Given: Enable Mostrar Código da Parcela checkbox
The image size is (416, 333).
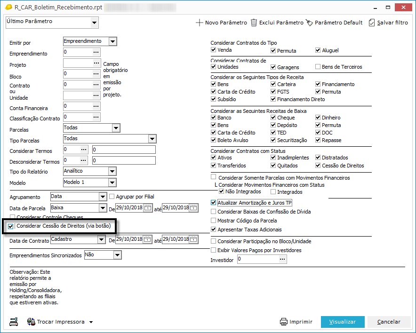Looking at the screenshot, I should click(x=213, y=220).
